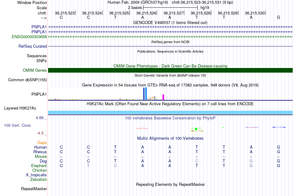Click the grey T mismatch in Elephant row
Image resolution: width=293 pixels, height=196 pixels.
point(88,166)
